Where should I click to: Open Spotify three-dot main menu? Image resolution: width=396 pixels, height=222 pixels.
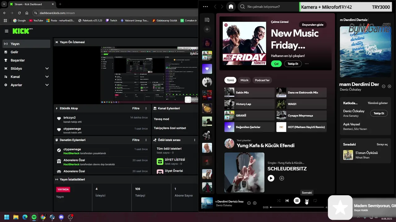205,6
